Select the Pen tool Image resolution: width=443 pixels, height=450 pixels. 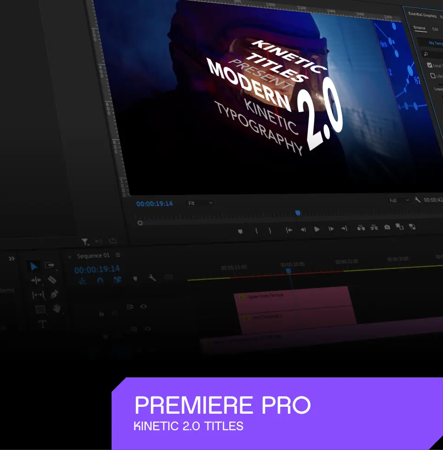tap(54, 294)
